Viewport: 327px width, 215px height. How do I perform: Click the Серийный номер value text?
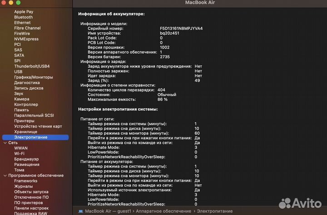click(x=181, y=29)
